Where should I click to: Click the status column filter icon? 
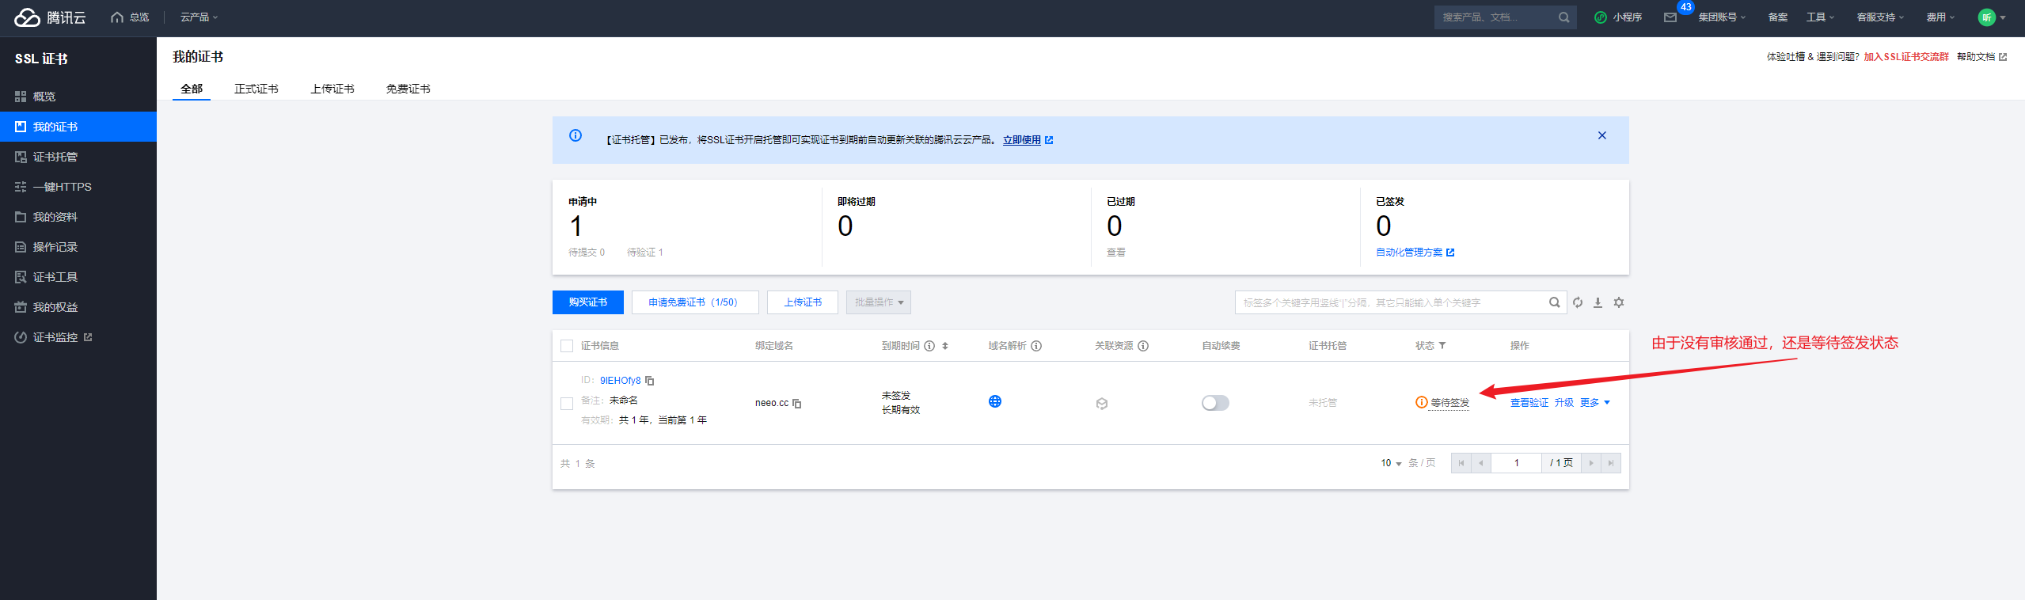click(x=1442, y=346)
